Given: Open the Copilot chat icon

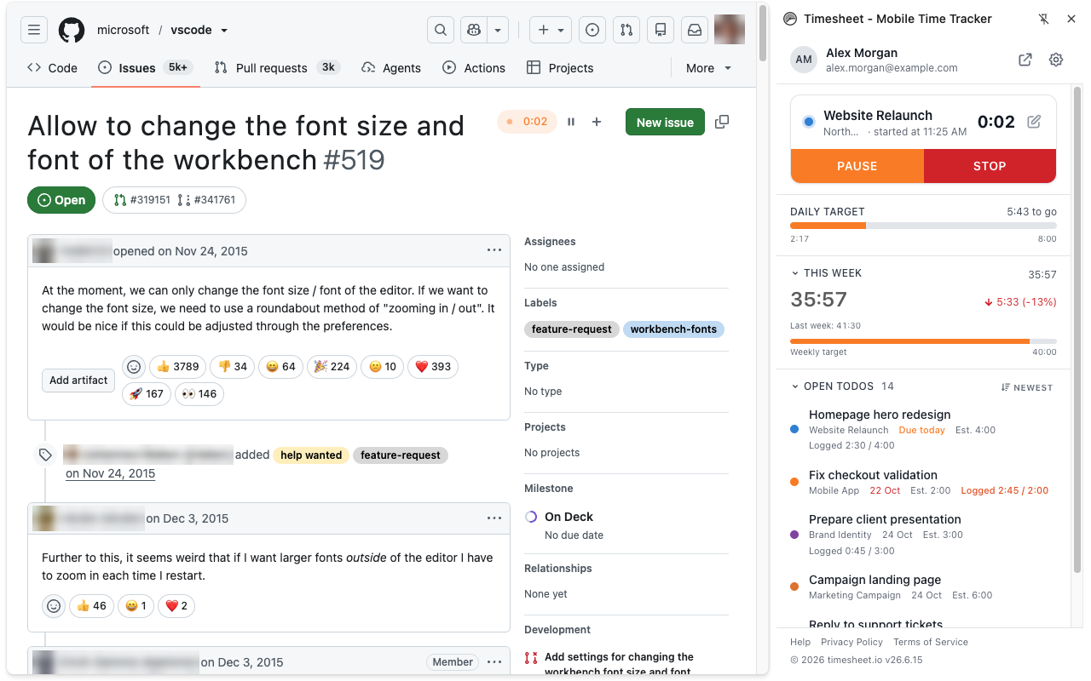Looking at the screenshot, I should tap(474, 30).
